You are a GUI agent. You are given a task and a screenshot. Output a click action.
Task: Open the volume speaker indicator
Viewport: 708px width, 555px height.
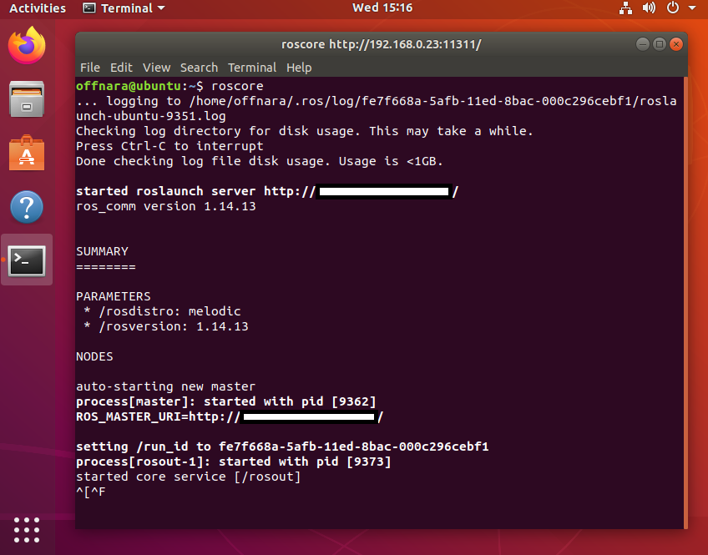[x=649, y=8]
